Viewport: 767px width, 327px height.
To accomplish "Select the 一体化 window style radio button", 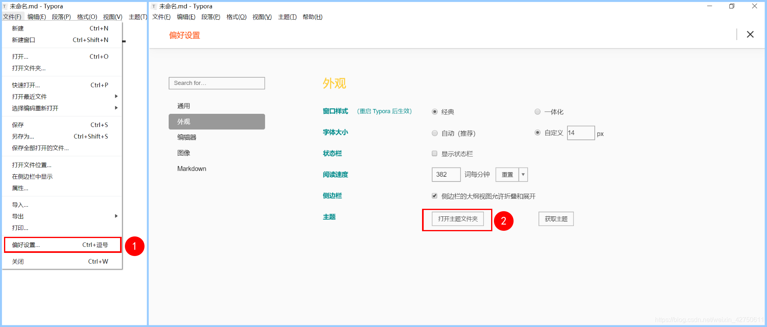I will point(537,112).
